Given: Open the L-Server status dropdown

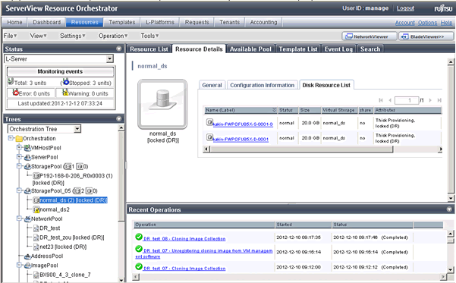Looking at the screenshot, I should (109, 58).
